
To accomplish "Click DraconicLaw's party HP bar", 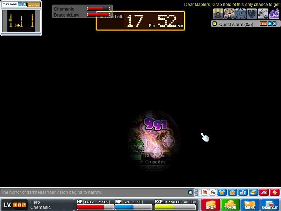I will click(98, 15).
